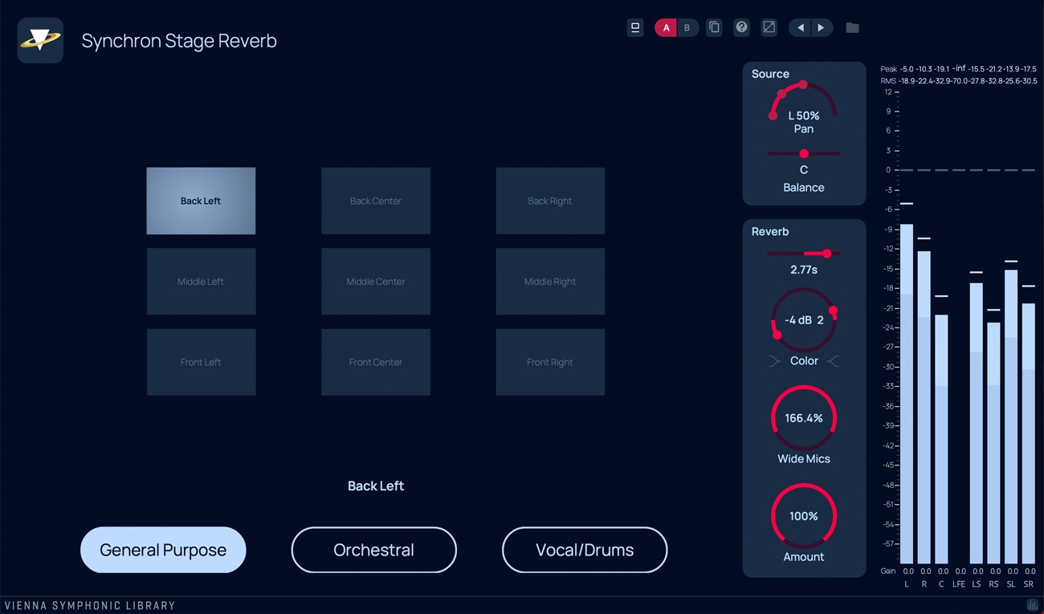Screen dimensions: 1044x614
Task: Select the Front Right position
Action: pos(550,362)
